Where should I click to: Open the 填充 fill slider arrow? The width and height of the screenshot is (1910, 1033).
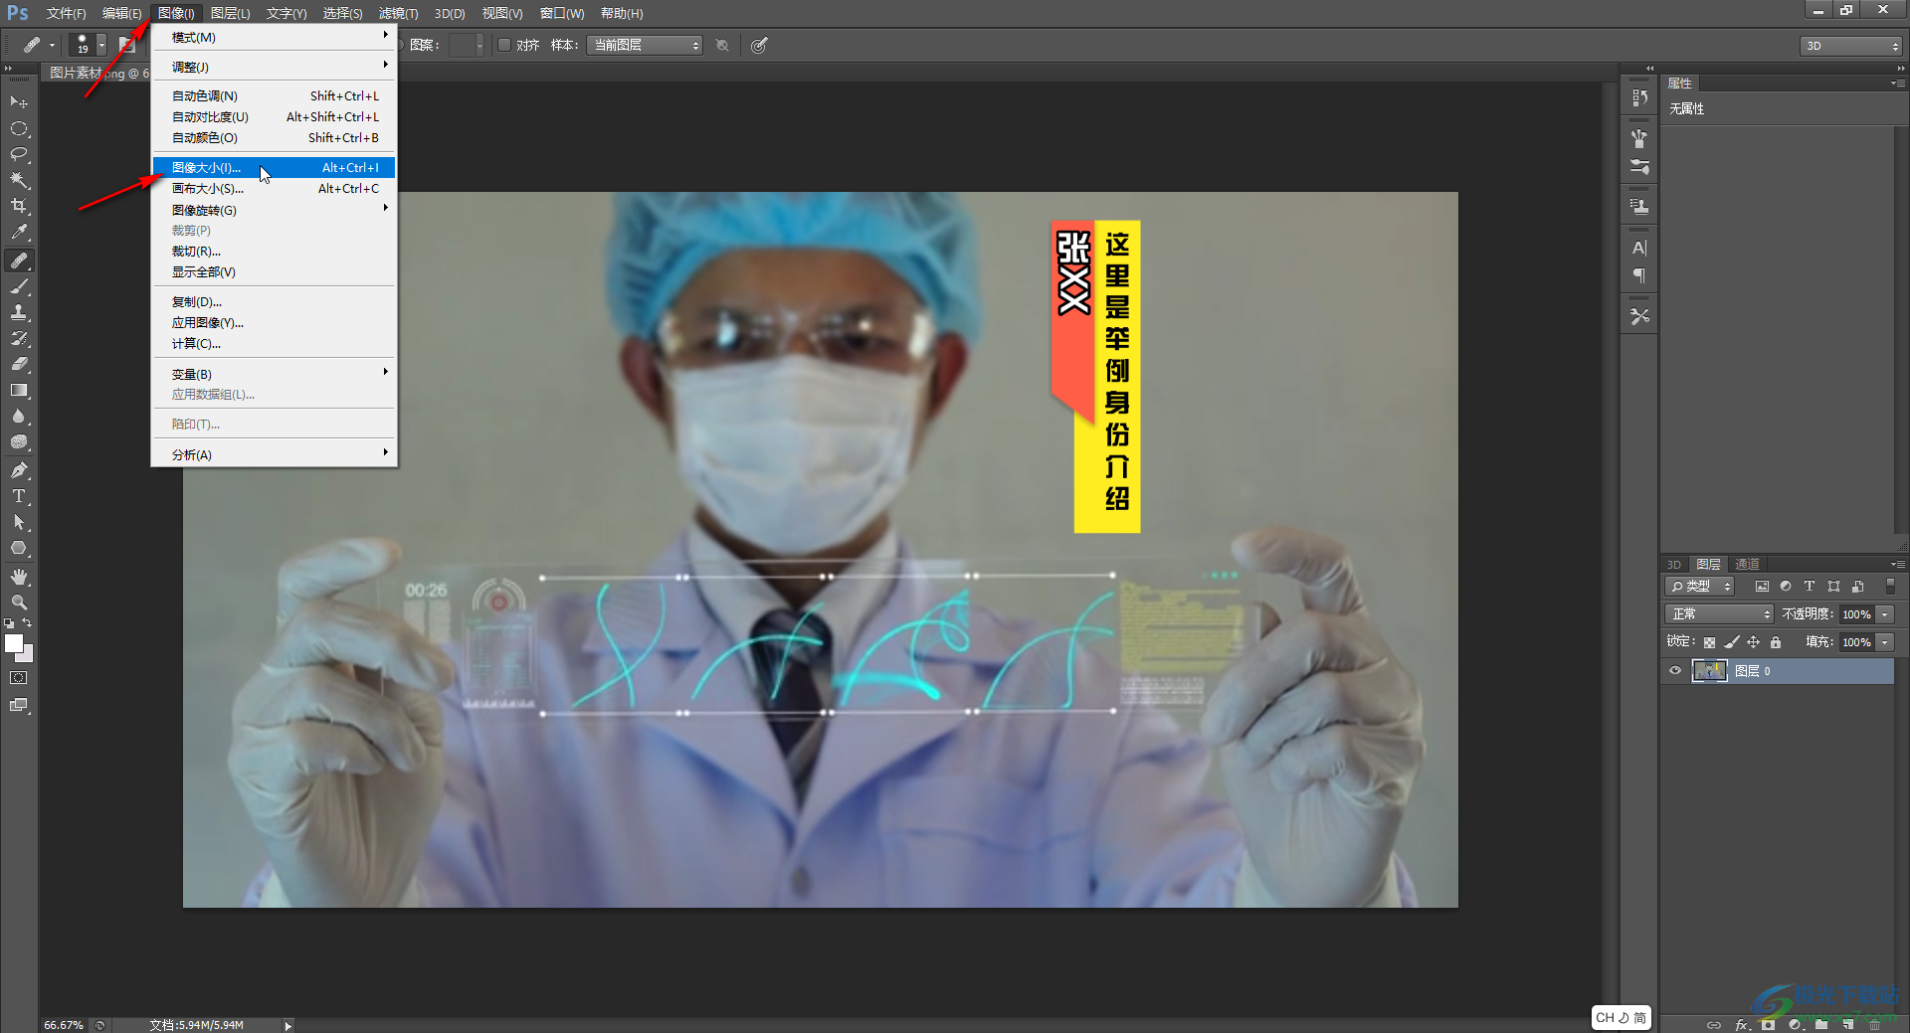[x=1885, y=642]
